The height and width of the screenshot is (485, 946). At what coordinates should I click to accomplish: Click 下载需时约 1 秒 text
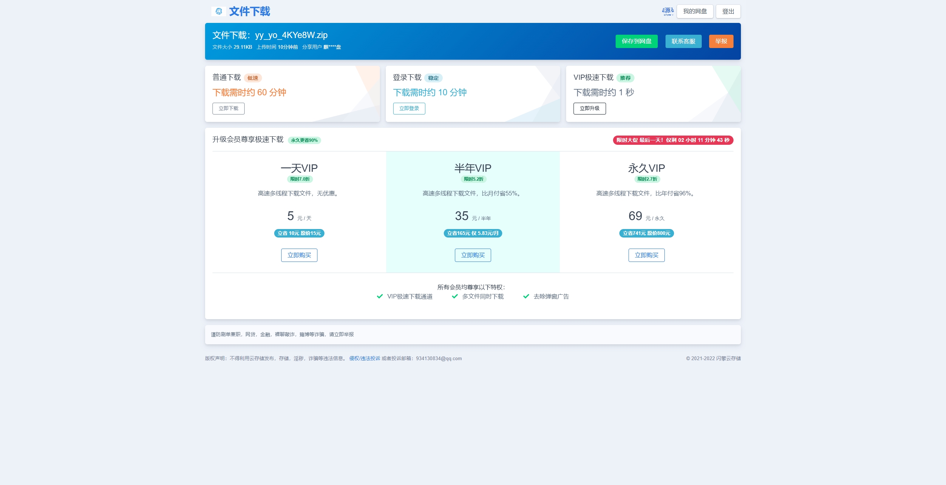click(x=603, y=92)
